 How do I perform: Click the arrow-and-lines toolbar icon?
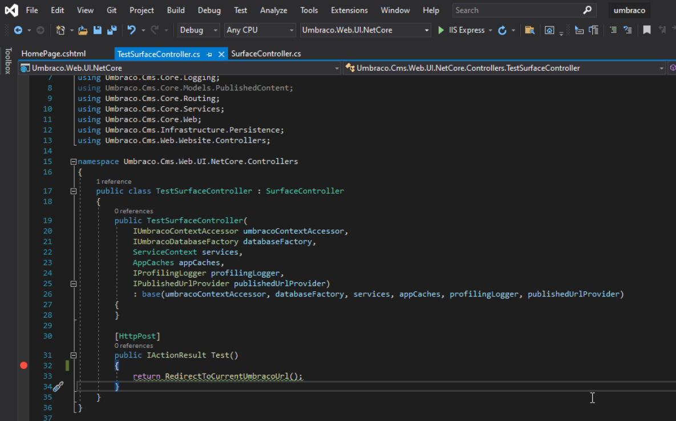coord(628,30)
